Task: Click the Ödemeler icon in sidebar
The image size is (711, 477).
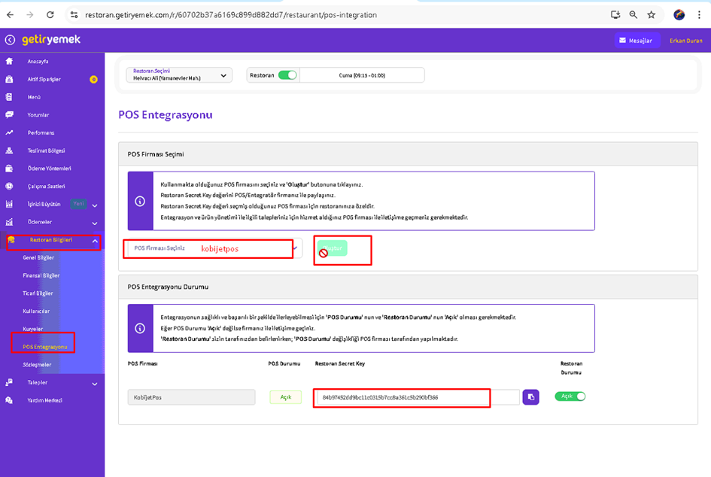Action: click(9, 222)
